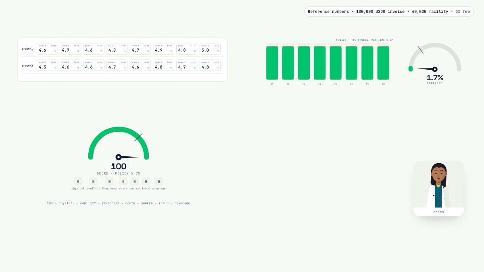Image resolution: width=484 pixels, height=272 pixels.
Task: Select the 0 chip above freshness
Action: point(109,182)
